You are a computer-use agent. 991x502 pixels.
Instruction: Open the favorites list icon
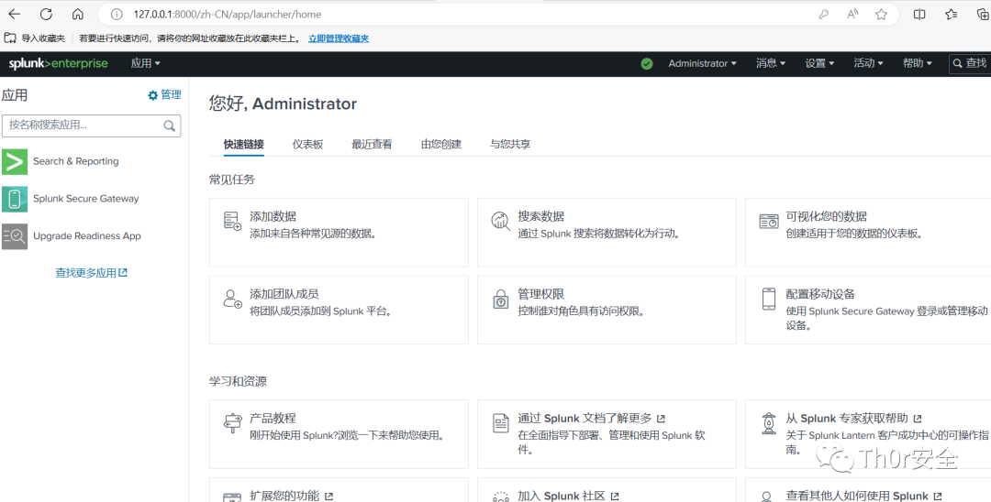pos(952,14)
